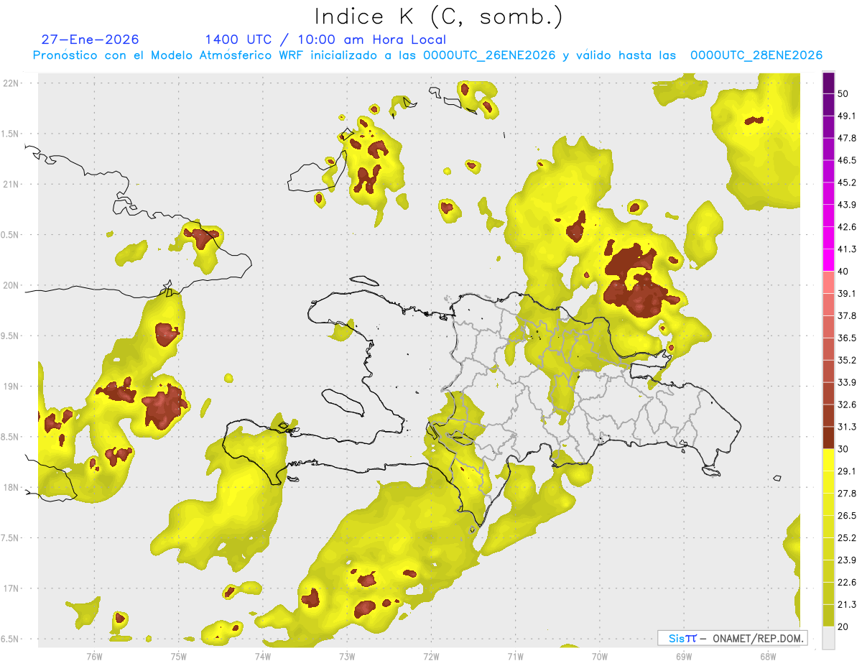This screenshot has height=666, width=862.
Task: Click the legend value 31.3
Action: [x=848, y=427]
